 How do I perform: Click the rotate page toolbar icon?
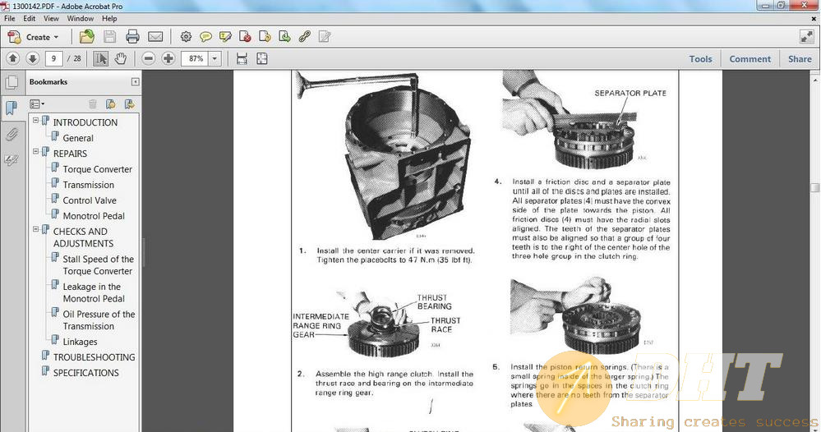coord(265,37)
